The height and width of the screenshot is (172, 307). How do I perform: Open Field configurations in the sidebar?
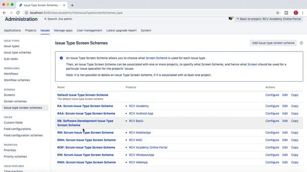pos(17,129)
